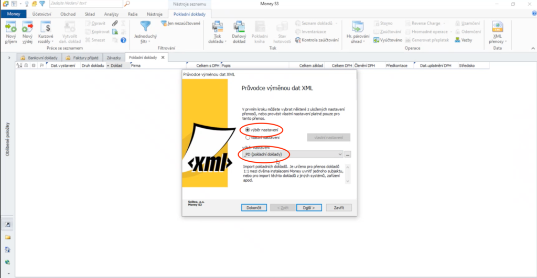Click the flag column icon in list header
The width and height of the screenshot is (537, 278).
(x=42, y=65)
